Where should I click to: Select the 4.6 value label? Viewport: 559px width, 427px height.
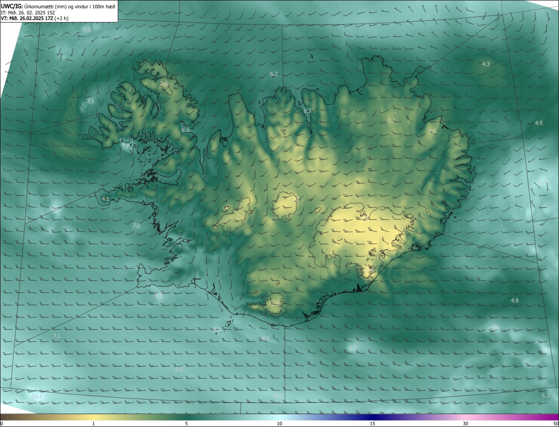539,123
